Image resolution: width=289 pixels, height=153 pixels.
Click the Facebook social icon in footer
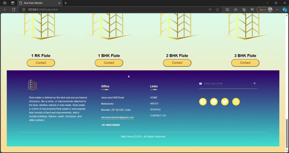tap(203, 102)
